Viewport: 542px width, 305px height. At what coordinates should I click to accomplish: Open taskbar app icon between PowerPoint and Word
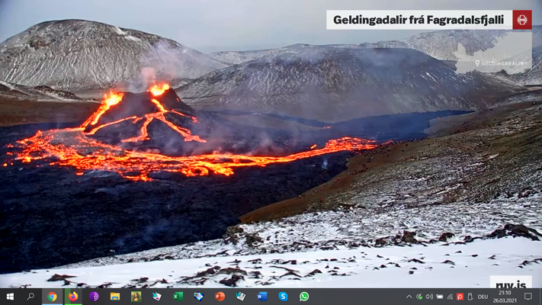coord(241,297)
